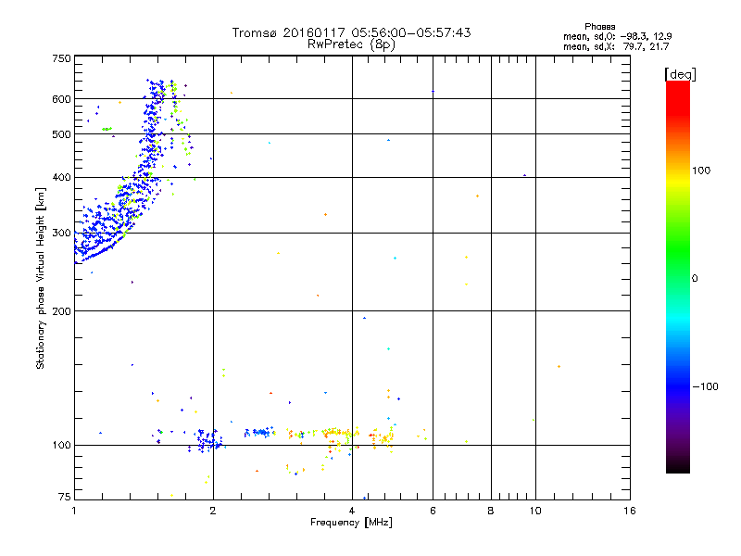741x556 pixels.
Task: Click the y-axis tick label "75"
Action: click(65, 497)
